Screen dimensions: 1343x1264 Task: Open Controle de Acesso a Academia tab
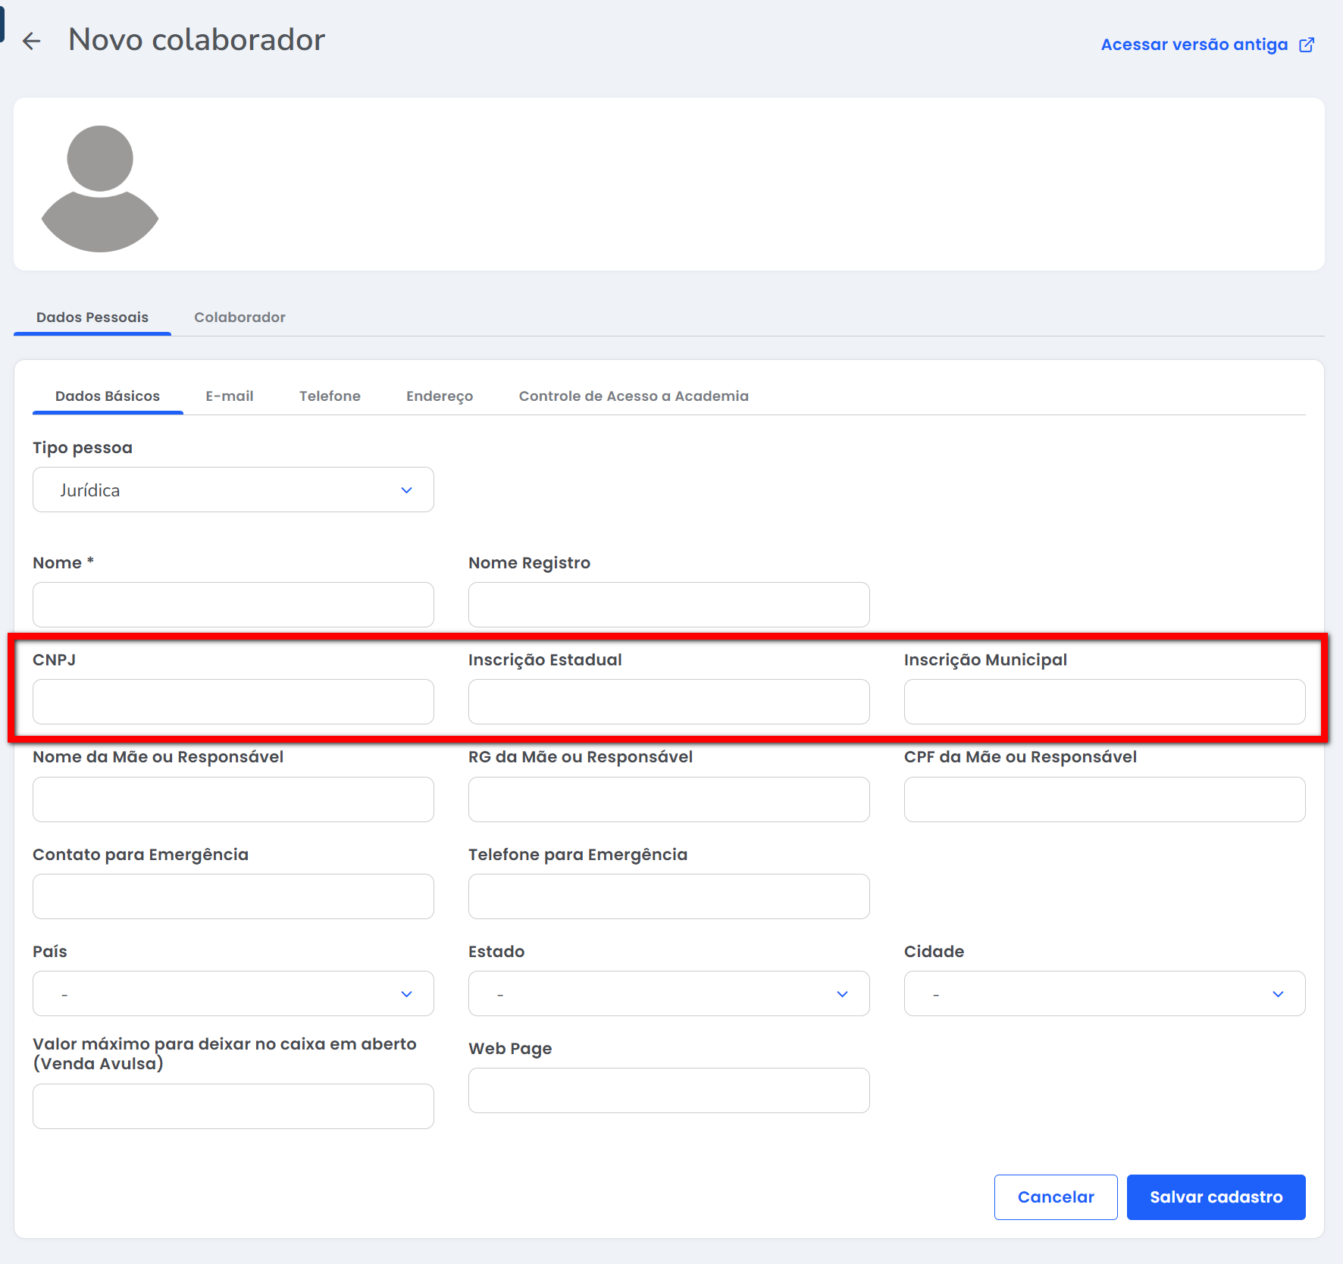[x=634, y=396]
